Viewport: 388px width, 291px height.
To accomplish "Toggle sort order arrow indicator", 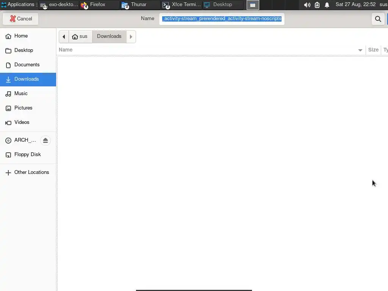I will pyautogui.click(x=360, y=50).
